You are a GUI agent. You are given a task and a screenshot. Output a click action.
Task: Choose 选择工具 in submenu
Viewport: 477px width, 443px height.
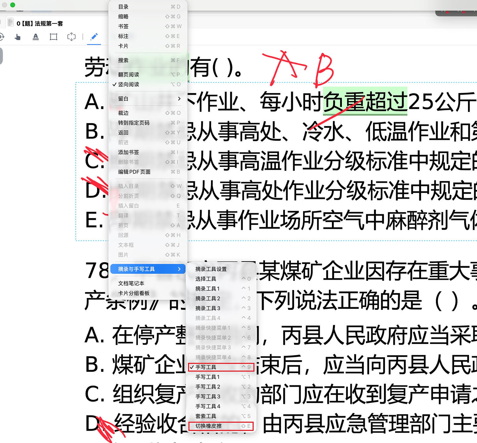tap(221, 279)
